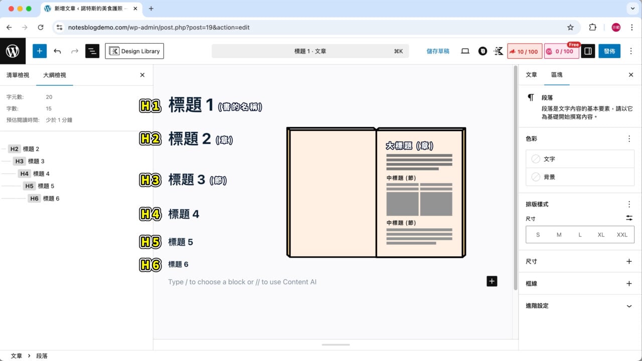Open the document overview icon

tap(92, 51)
